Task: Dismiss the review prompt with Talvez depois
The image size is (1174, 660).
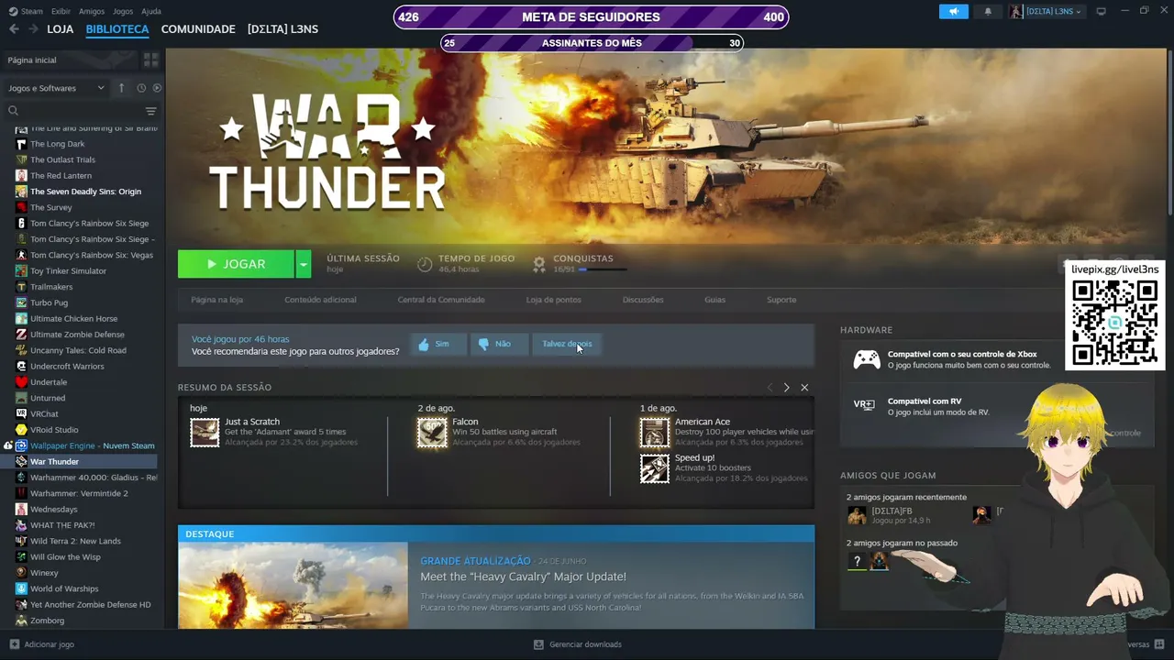Action: [x=567, y=344]
